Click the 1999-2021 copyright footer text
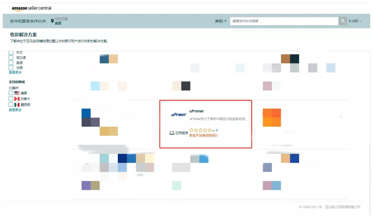This screenshot has height=218, width=373. [x=329, y=207]
